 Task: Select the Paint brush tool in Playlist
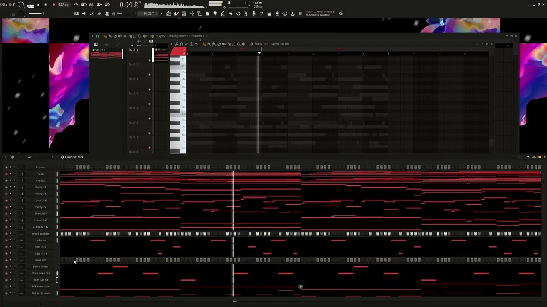pyautogui.click(x=110, y=36)
